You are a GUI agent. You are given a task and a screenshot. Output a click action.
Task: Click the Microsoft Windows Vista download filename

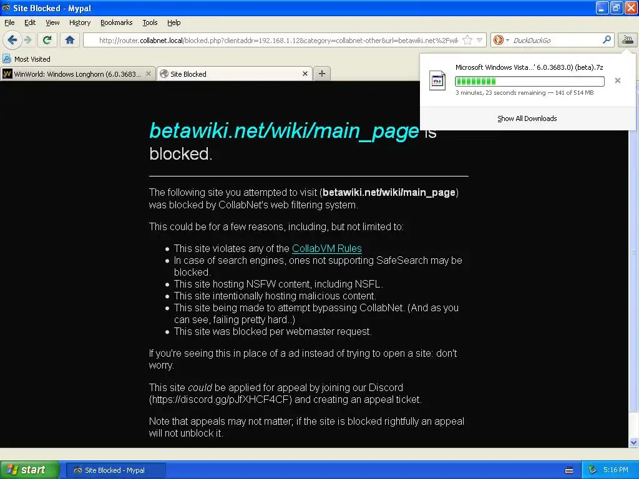point(529,67)
